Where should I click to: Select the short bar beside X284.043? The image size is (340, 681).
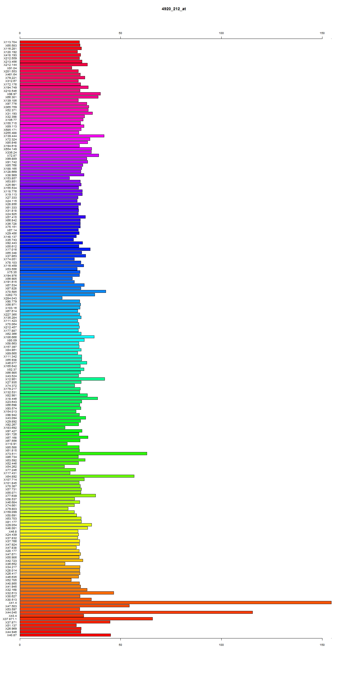point(41,298)
